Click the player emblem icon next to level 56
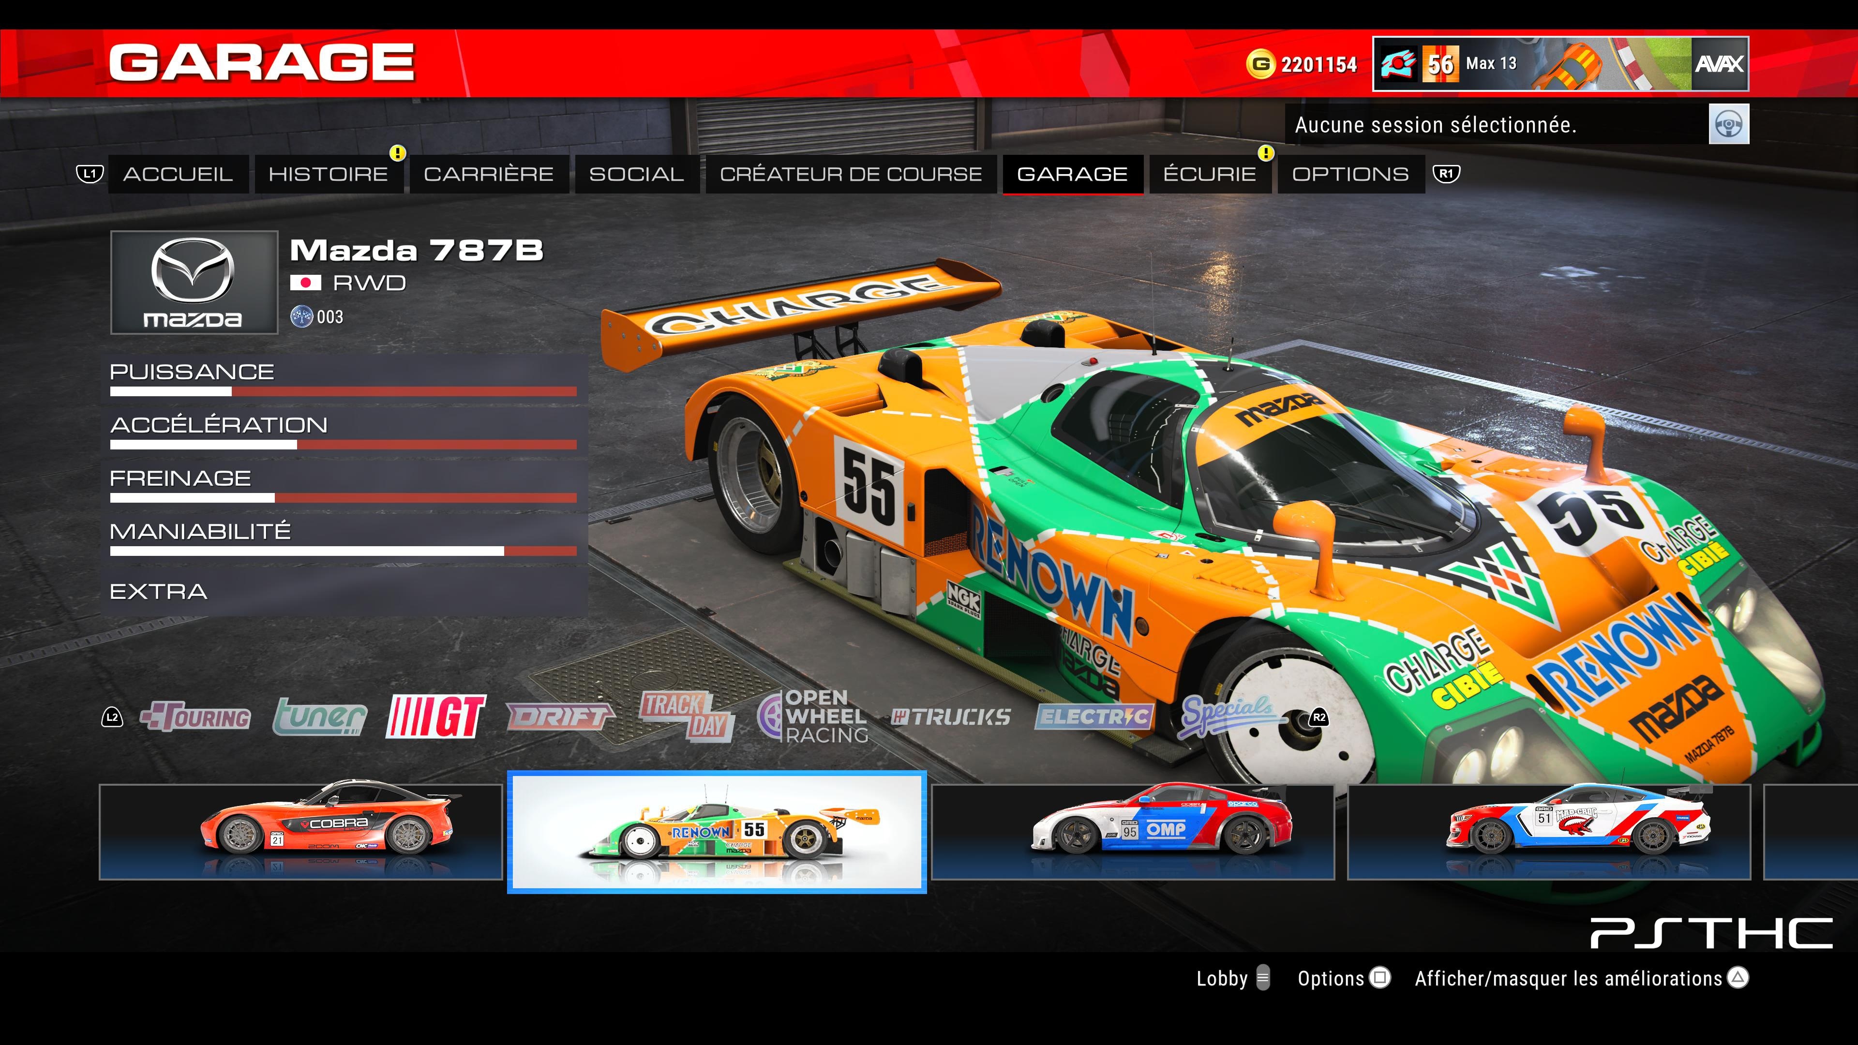 (x=1398, y=64)
